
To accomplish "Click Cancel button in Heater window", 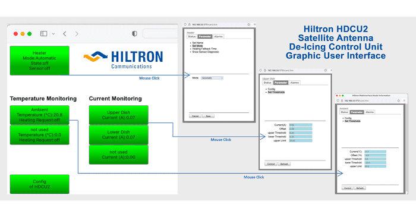I will 195,116.
